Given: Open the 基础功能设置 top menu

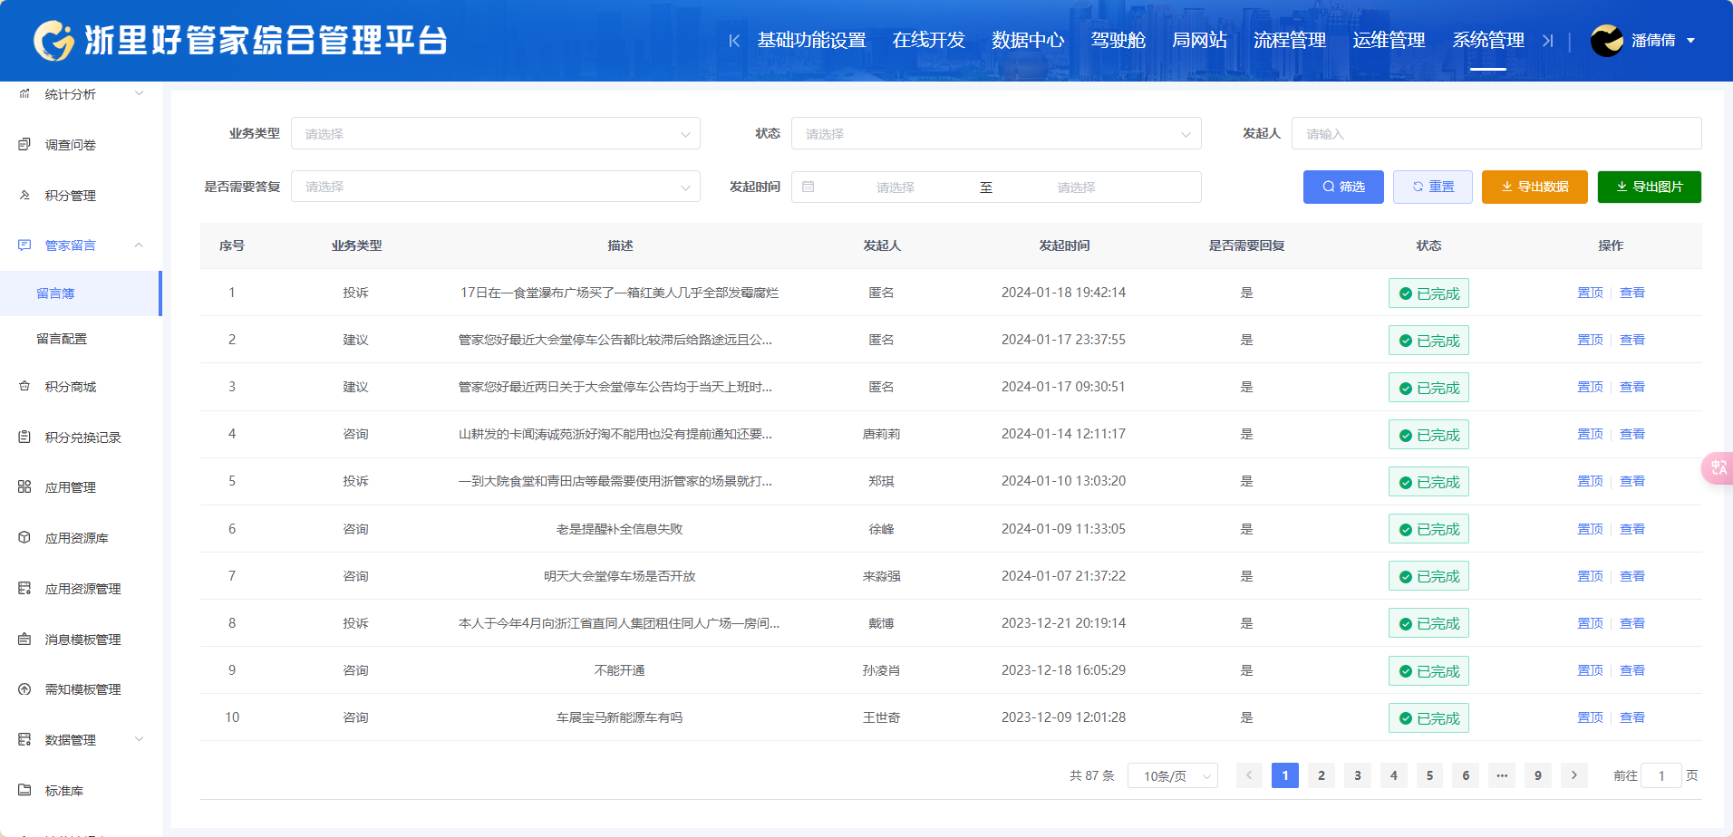Looking at the screenshot, I should pyautogui.click(x=812, y=41).
